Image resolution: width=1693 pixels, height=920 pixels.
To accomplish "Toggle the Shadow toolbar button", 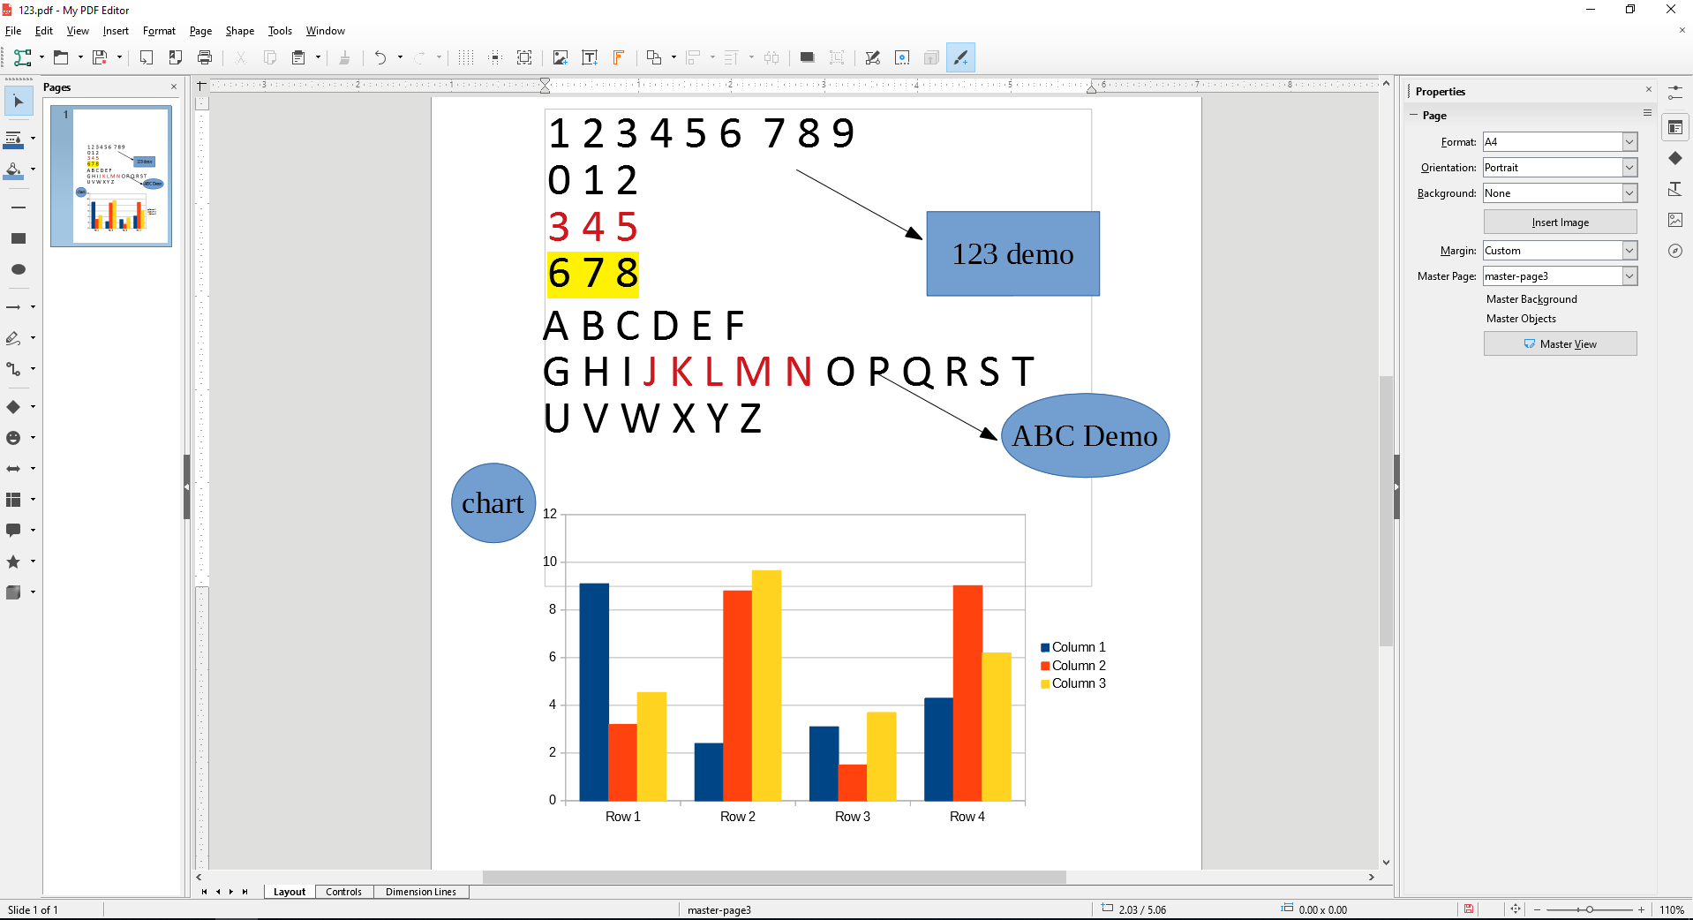I will pyautogui.click(x=807, y=58).
